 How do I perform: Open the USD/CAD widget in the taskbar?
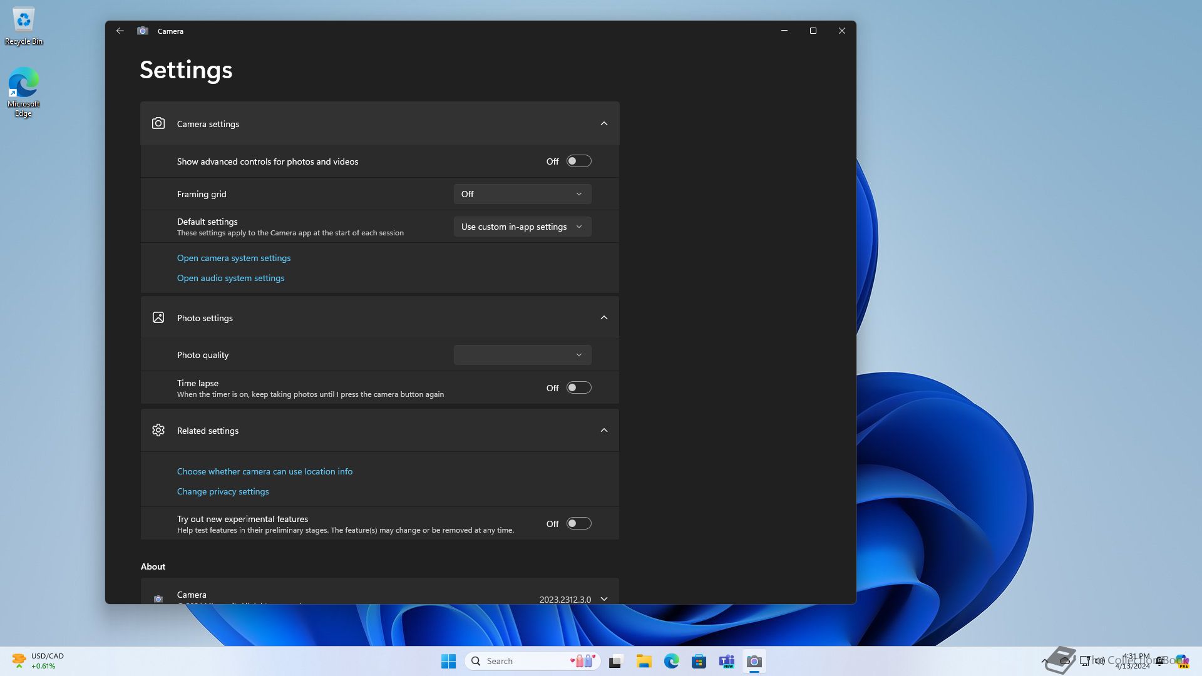pos(38,661)
